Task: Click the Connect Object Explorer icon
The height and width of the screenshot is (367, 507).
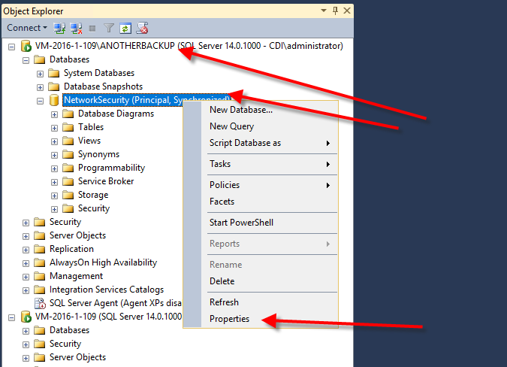Action: click(x=59, y=28)
